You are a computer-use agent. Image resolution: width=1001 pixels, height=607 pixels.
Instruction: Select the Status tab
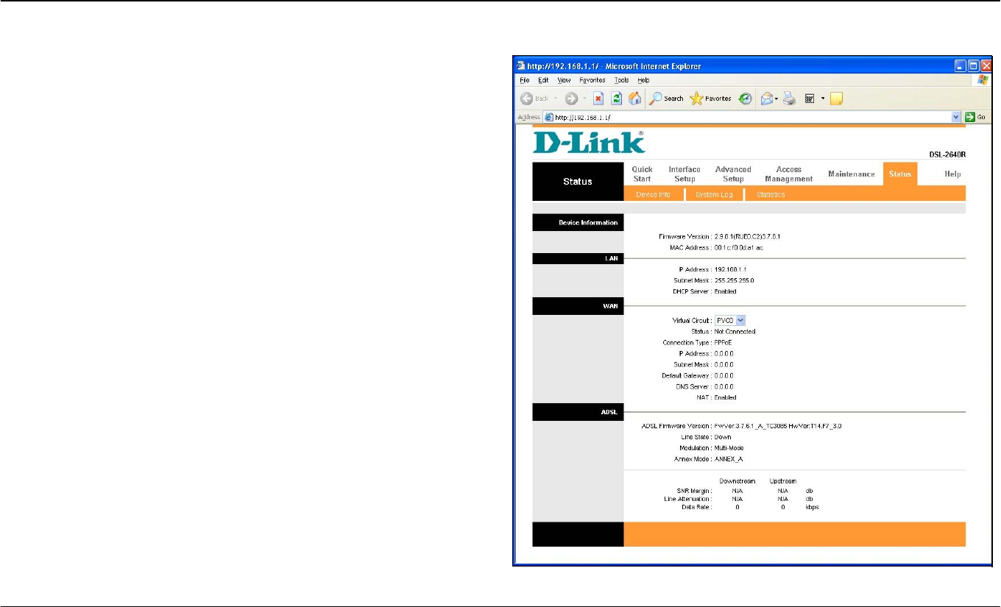(899, 174)
